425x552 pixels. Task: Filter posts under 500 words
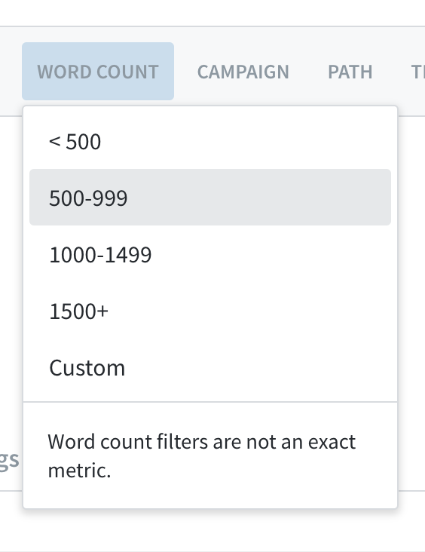coord(210,141)
